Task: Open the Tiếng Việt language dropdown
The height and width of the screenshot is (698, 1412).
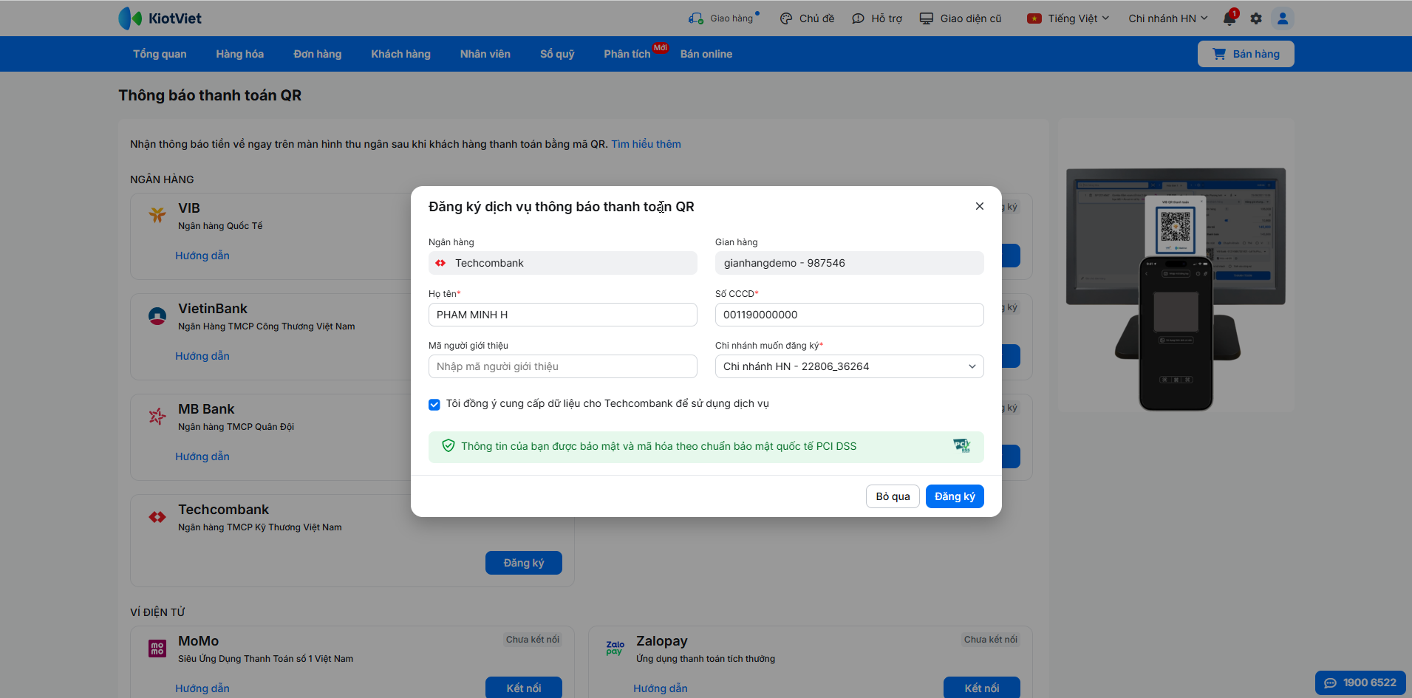Action: tap(1068, 18)
